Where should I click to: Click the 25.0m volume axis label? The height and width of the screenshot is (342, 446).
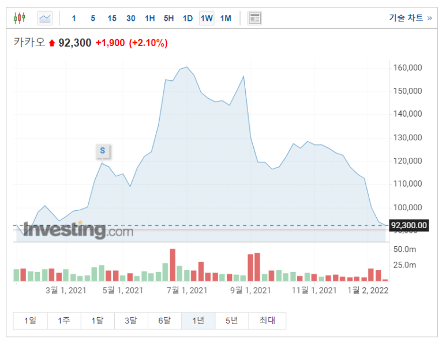tap(404, 265)
